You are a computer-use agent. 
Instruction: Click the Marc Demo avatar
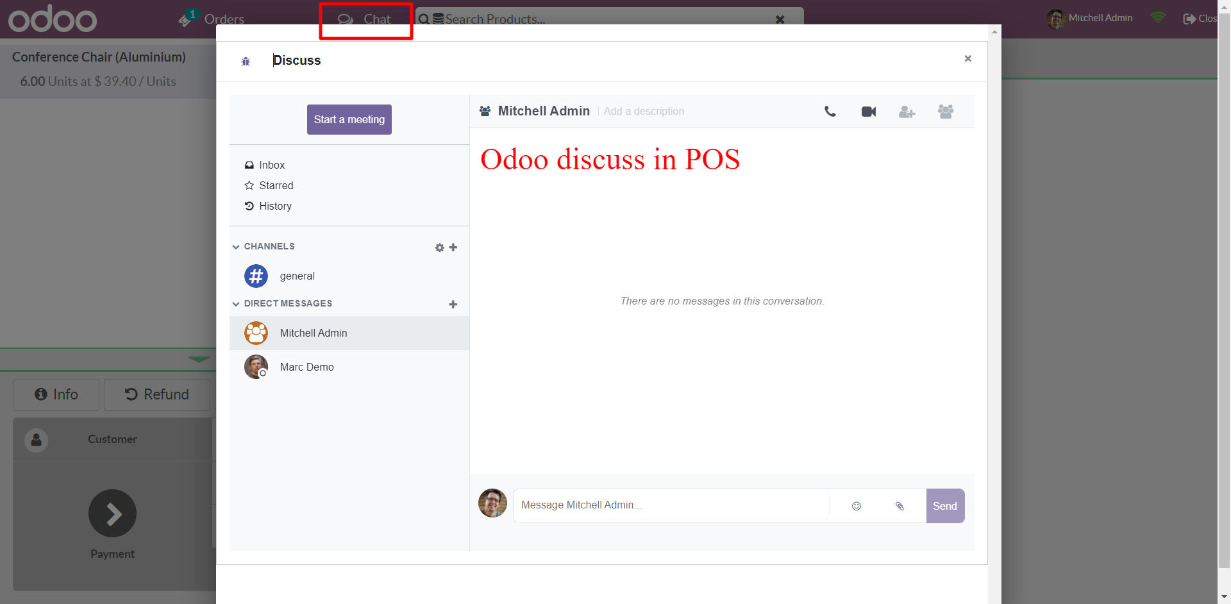pyautogui.click(x=256, y=367)
